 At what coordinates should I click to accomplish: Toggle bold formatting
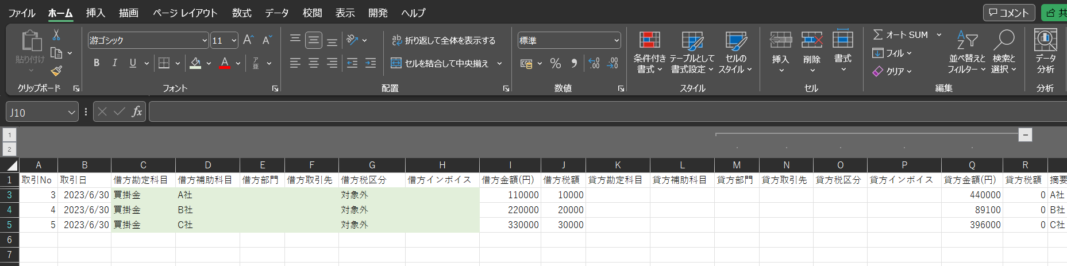[97, 63]
